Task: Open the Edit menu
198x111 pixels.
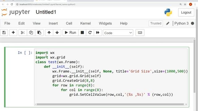Action: tap(21, 23)
